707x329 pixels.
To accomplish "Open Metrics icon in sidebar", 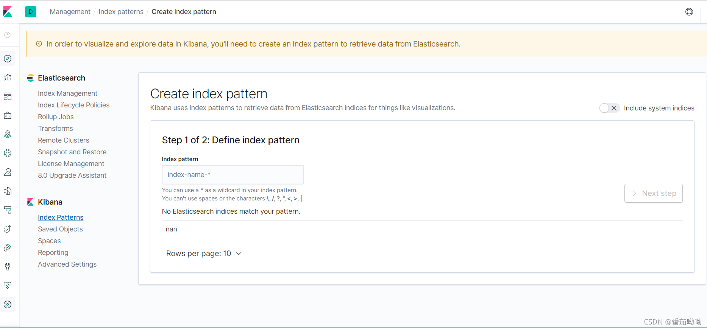I will click(8, 172).
